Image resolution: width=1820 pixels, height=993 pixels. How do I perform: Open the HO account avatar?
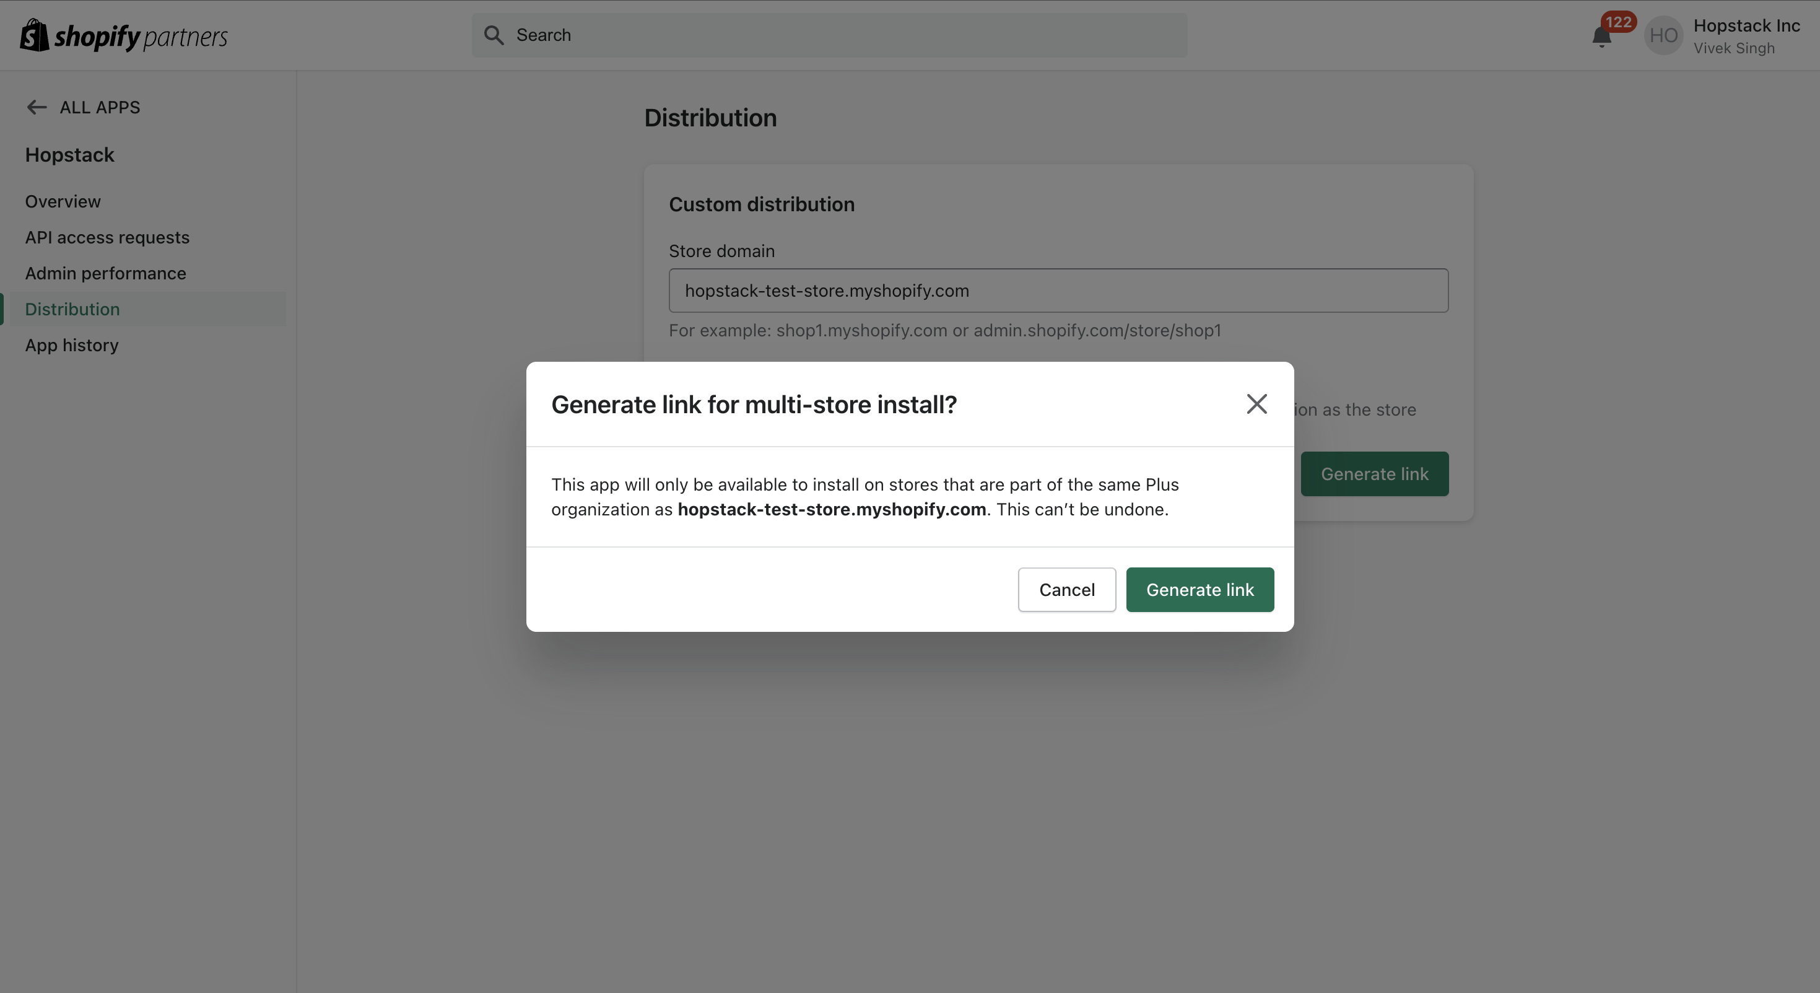pos(1663,36)
